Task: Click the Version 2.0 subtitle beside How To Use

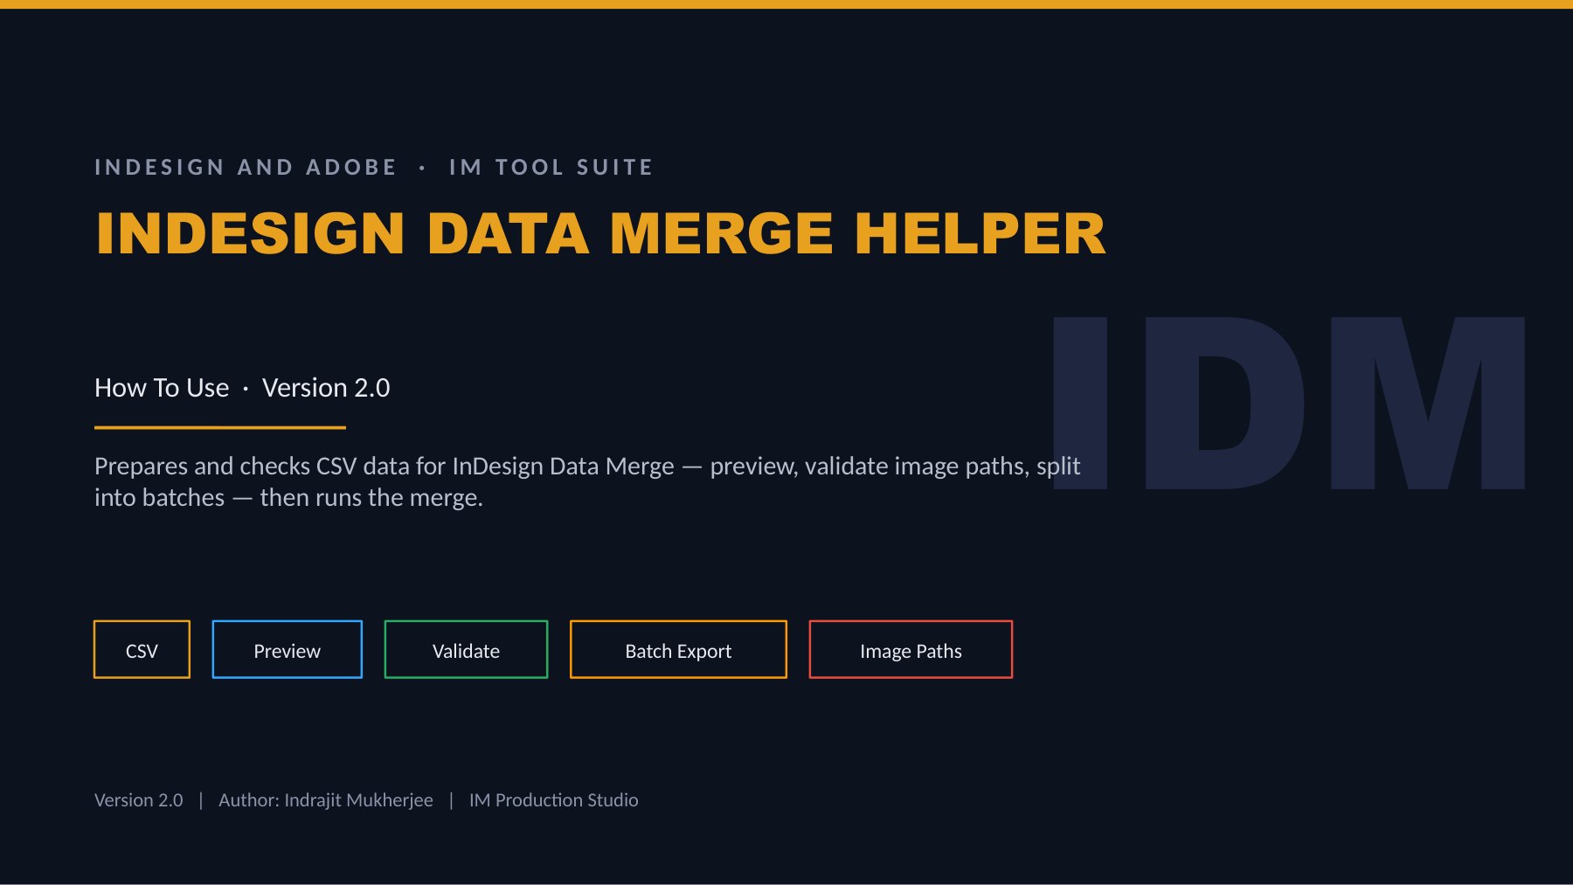Action: 326,387
